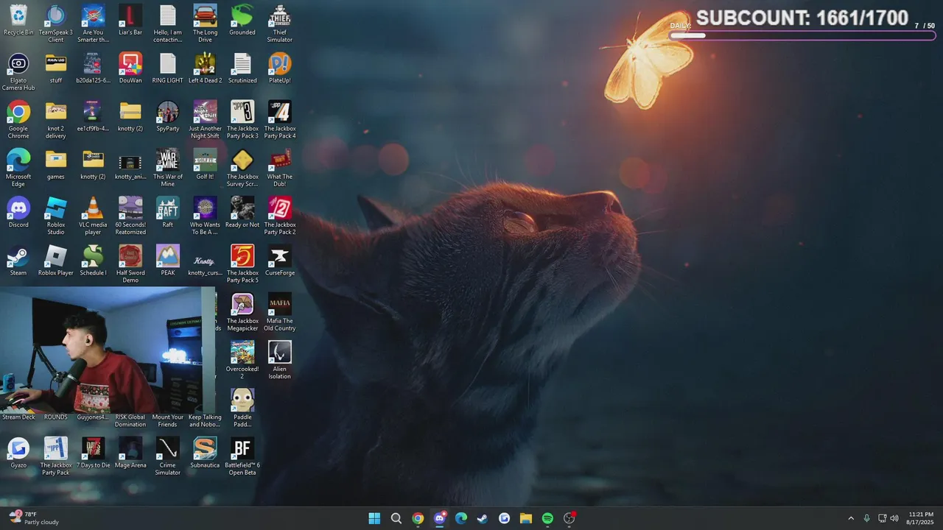Launch Google Chrome from the desktop
Image resolution: width=943 pixels, height=530 pixels.
tap(18, 119)
